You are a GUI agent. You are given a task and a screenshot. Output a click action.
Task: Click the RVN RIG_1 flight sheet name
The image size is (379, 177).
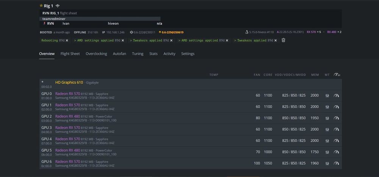click(x=51, y=13)
